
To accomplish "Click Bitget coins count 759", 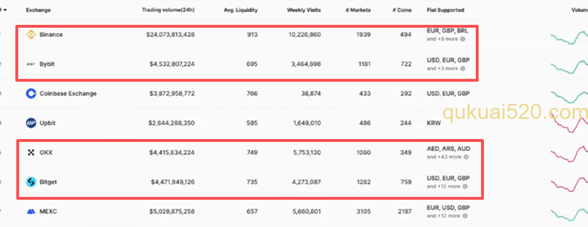I will coord(406,182).
